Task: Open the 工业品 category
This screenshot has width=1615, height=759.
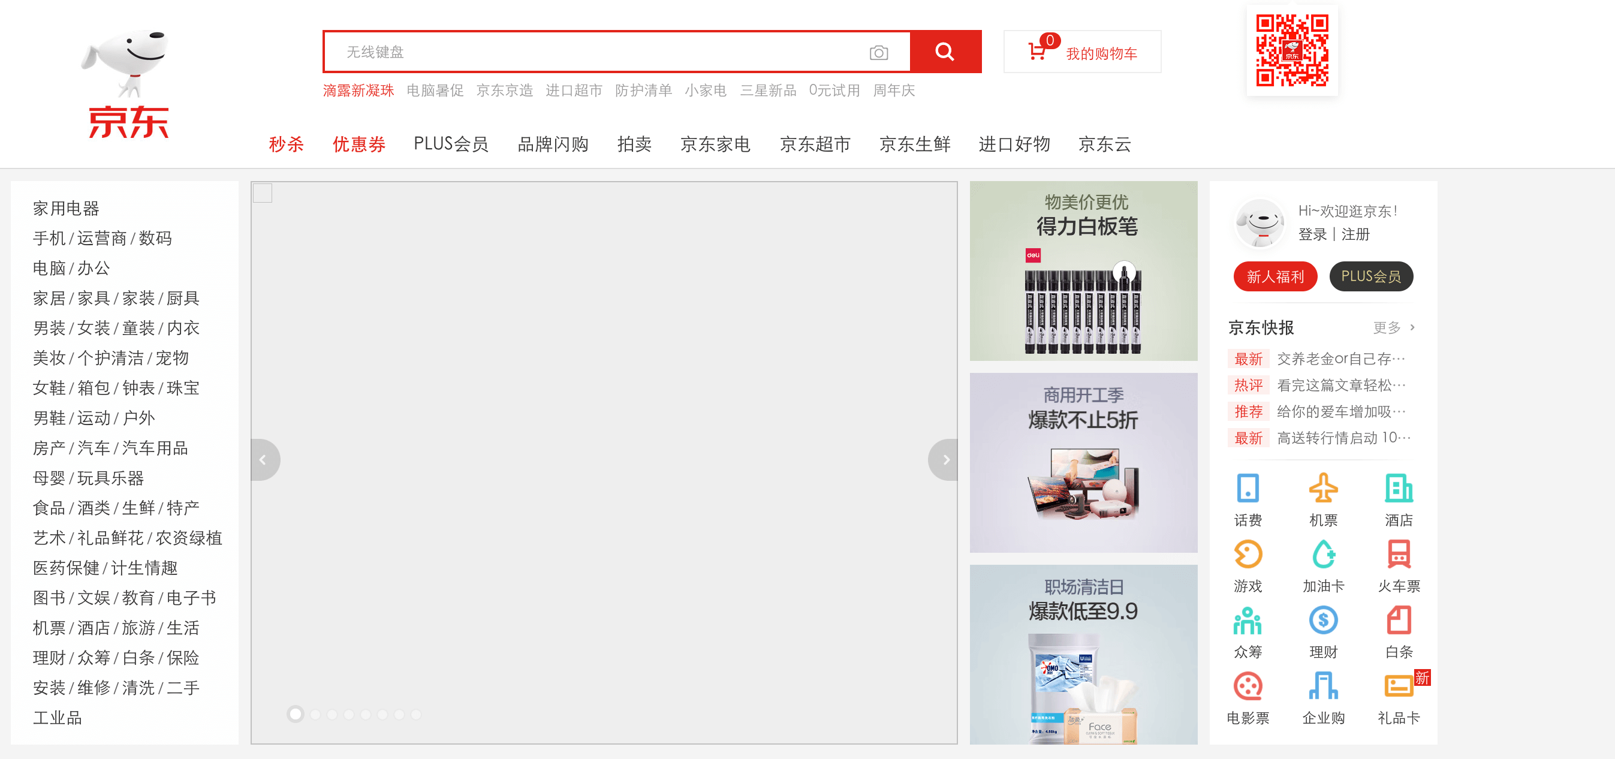Action: pos(57,718)
